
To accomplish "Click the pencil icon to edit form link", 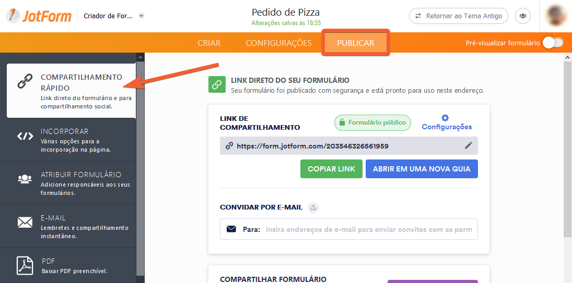I will tap(469, 145).
